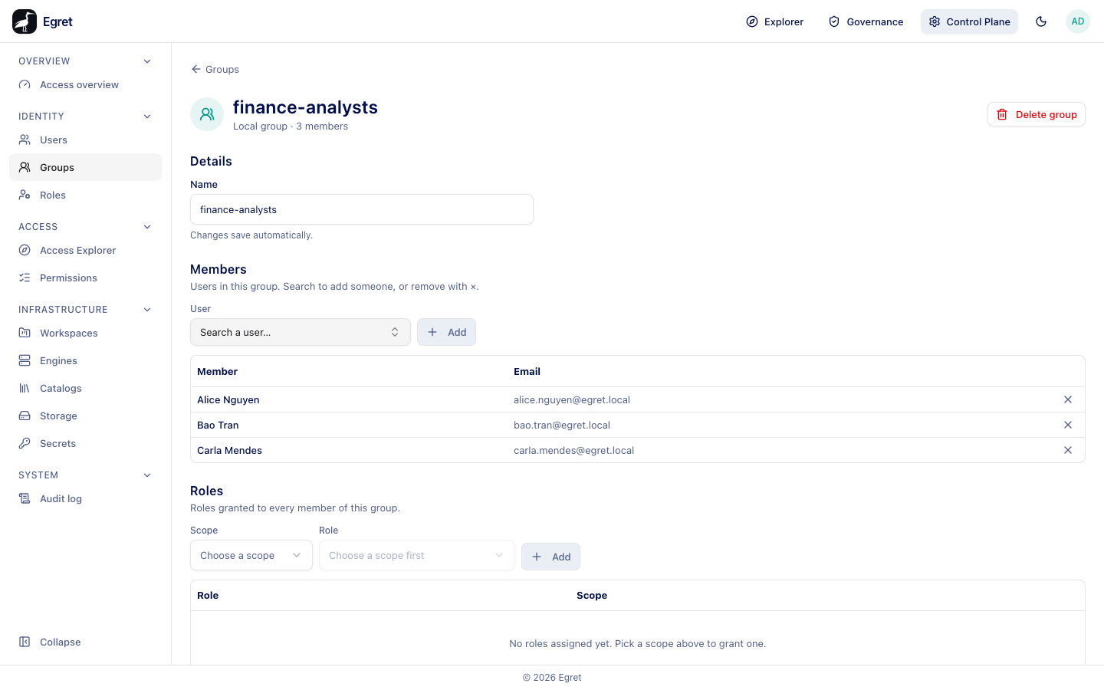The height and width of the screenshot is (690, 1104).
Task: Open the Audit log page
Action: pyautogui.click(x=85, y=499)
